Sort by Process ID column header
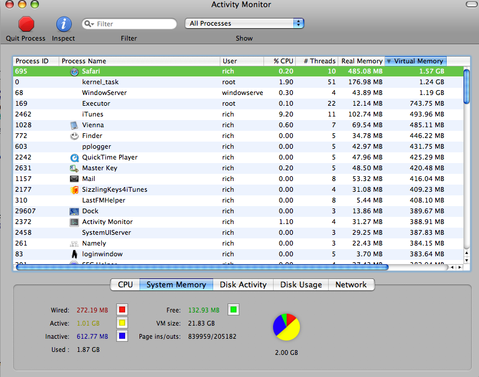 coord(36,61)
